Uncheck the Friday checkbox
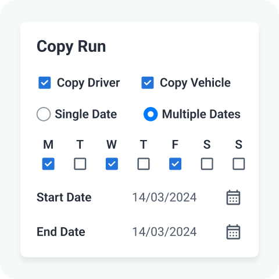The image size is (279, 279). click(176, 164)
